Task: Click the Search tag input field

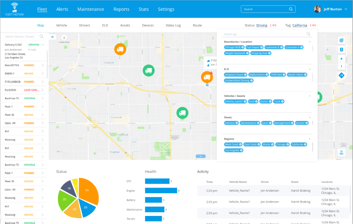Action: click(265, 34)
